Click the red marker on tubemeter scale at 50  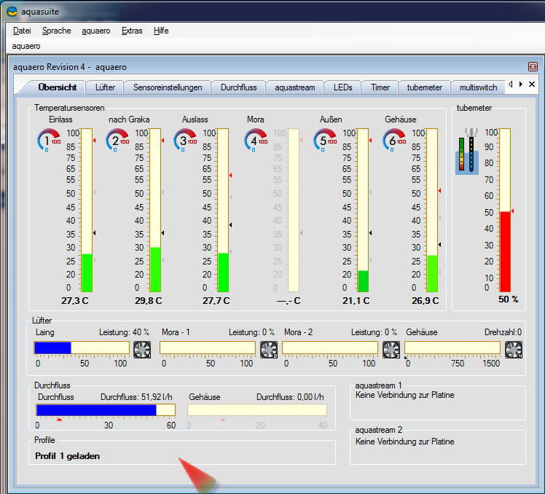(512, 211)
